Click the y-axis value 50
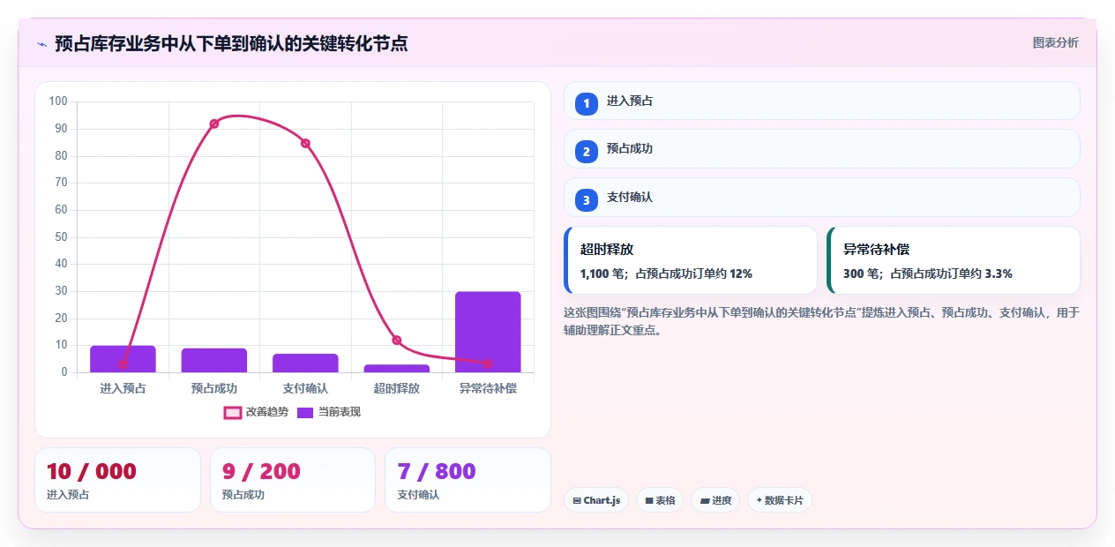 [x=61, y=237]
